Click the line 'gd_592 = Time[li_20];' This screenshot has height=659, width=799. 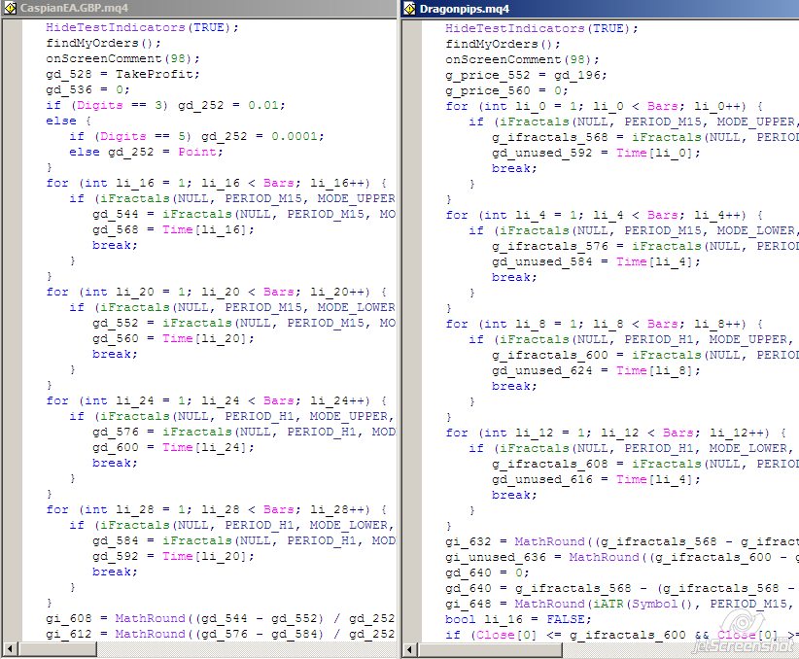click(173, 556)
